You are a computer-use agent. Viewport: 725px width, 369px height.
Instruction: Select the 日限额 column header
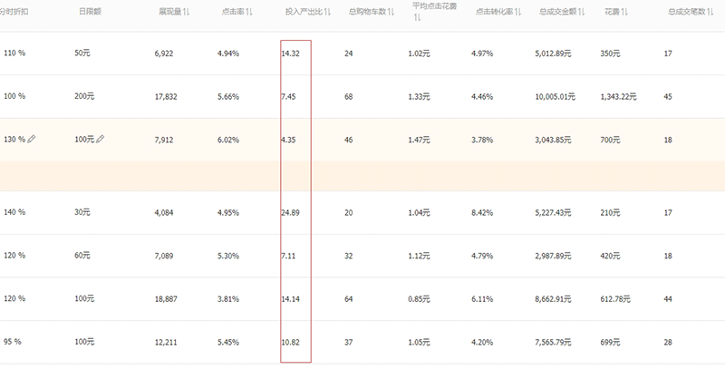point(87,12)
